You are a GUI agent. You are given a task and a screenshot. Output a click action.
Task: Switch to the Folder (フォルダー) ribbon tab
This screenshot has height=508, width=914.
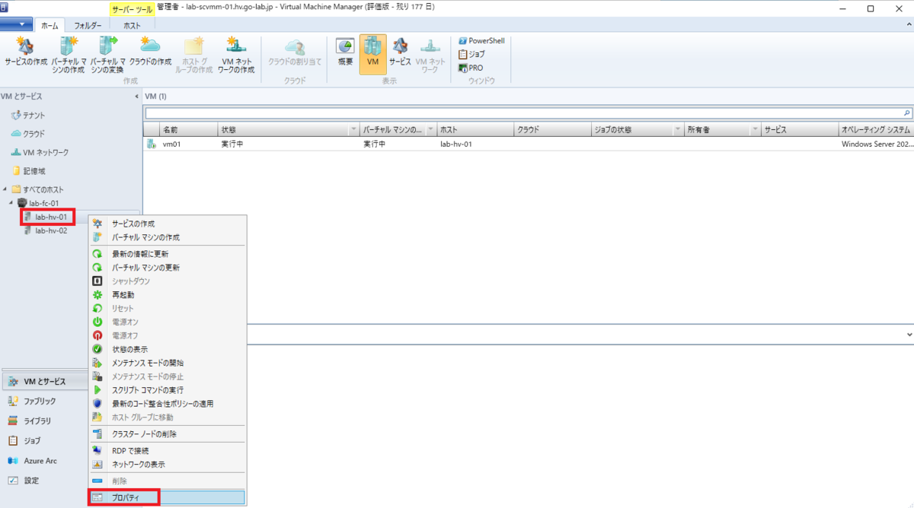coord(88,25)
